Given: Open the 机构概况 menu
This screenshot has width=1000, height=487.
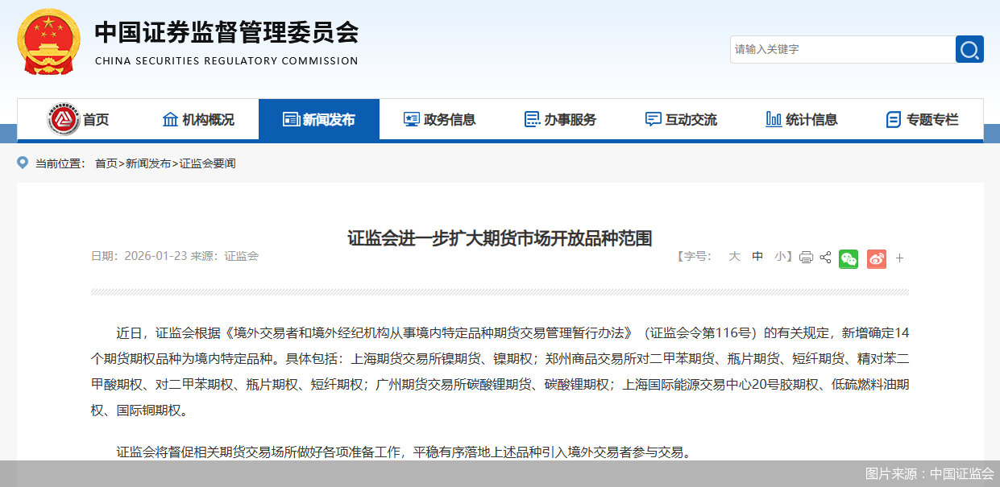Looking at the screenshot, I should pos(199,118).
